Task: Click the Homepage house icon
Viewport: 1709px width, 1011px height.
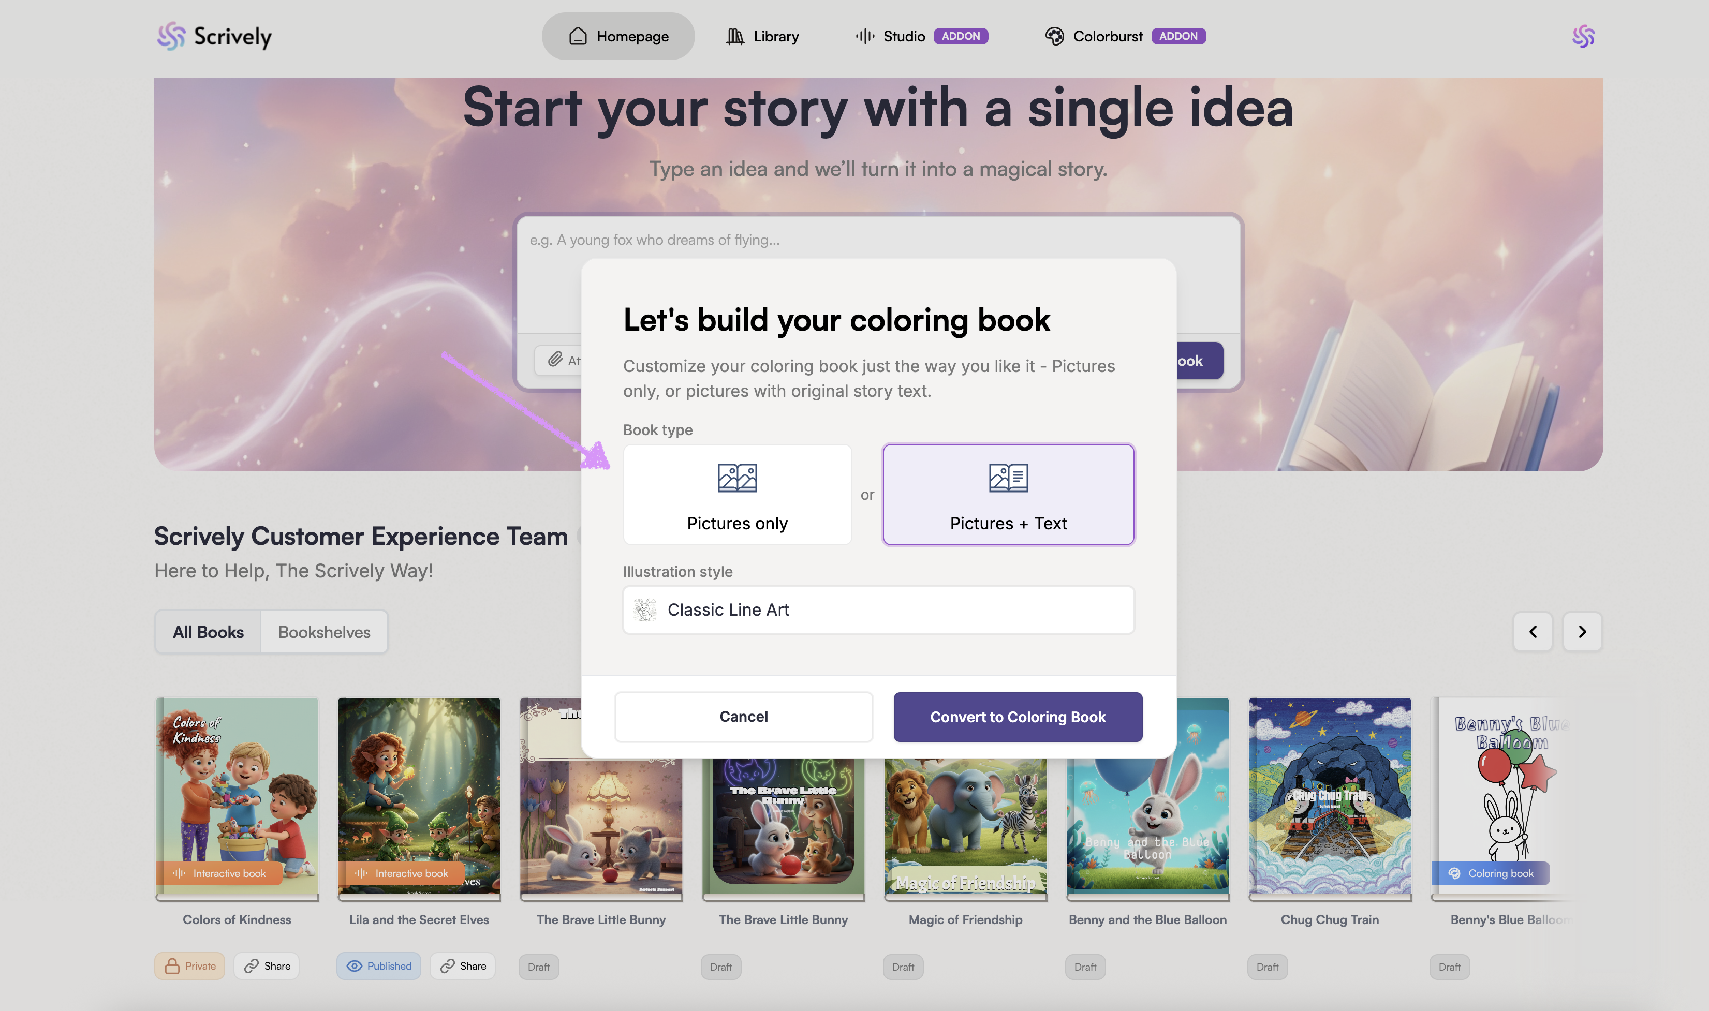Action: click(x=578, y=36)
